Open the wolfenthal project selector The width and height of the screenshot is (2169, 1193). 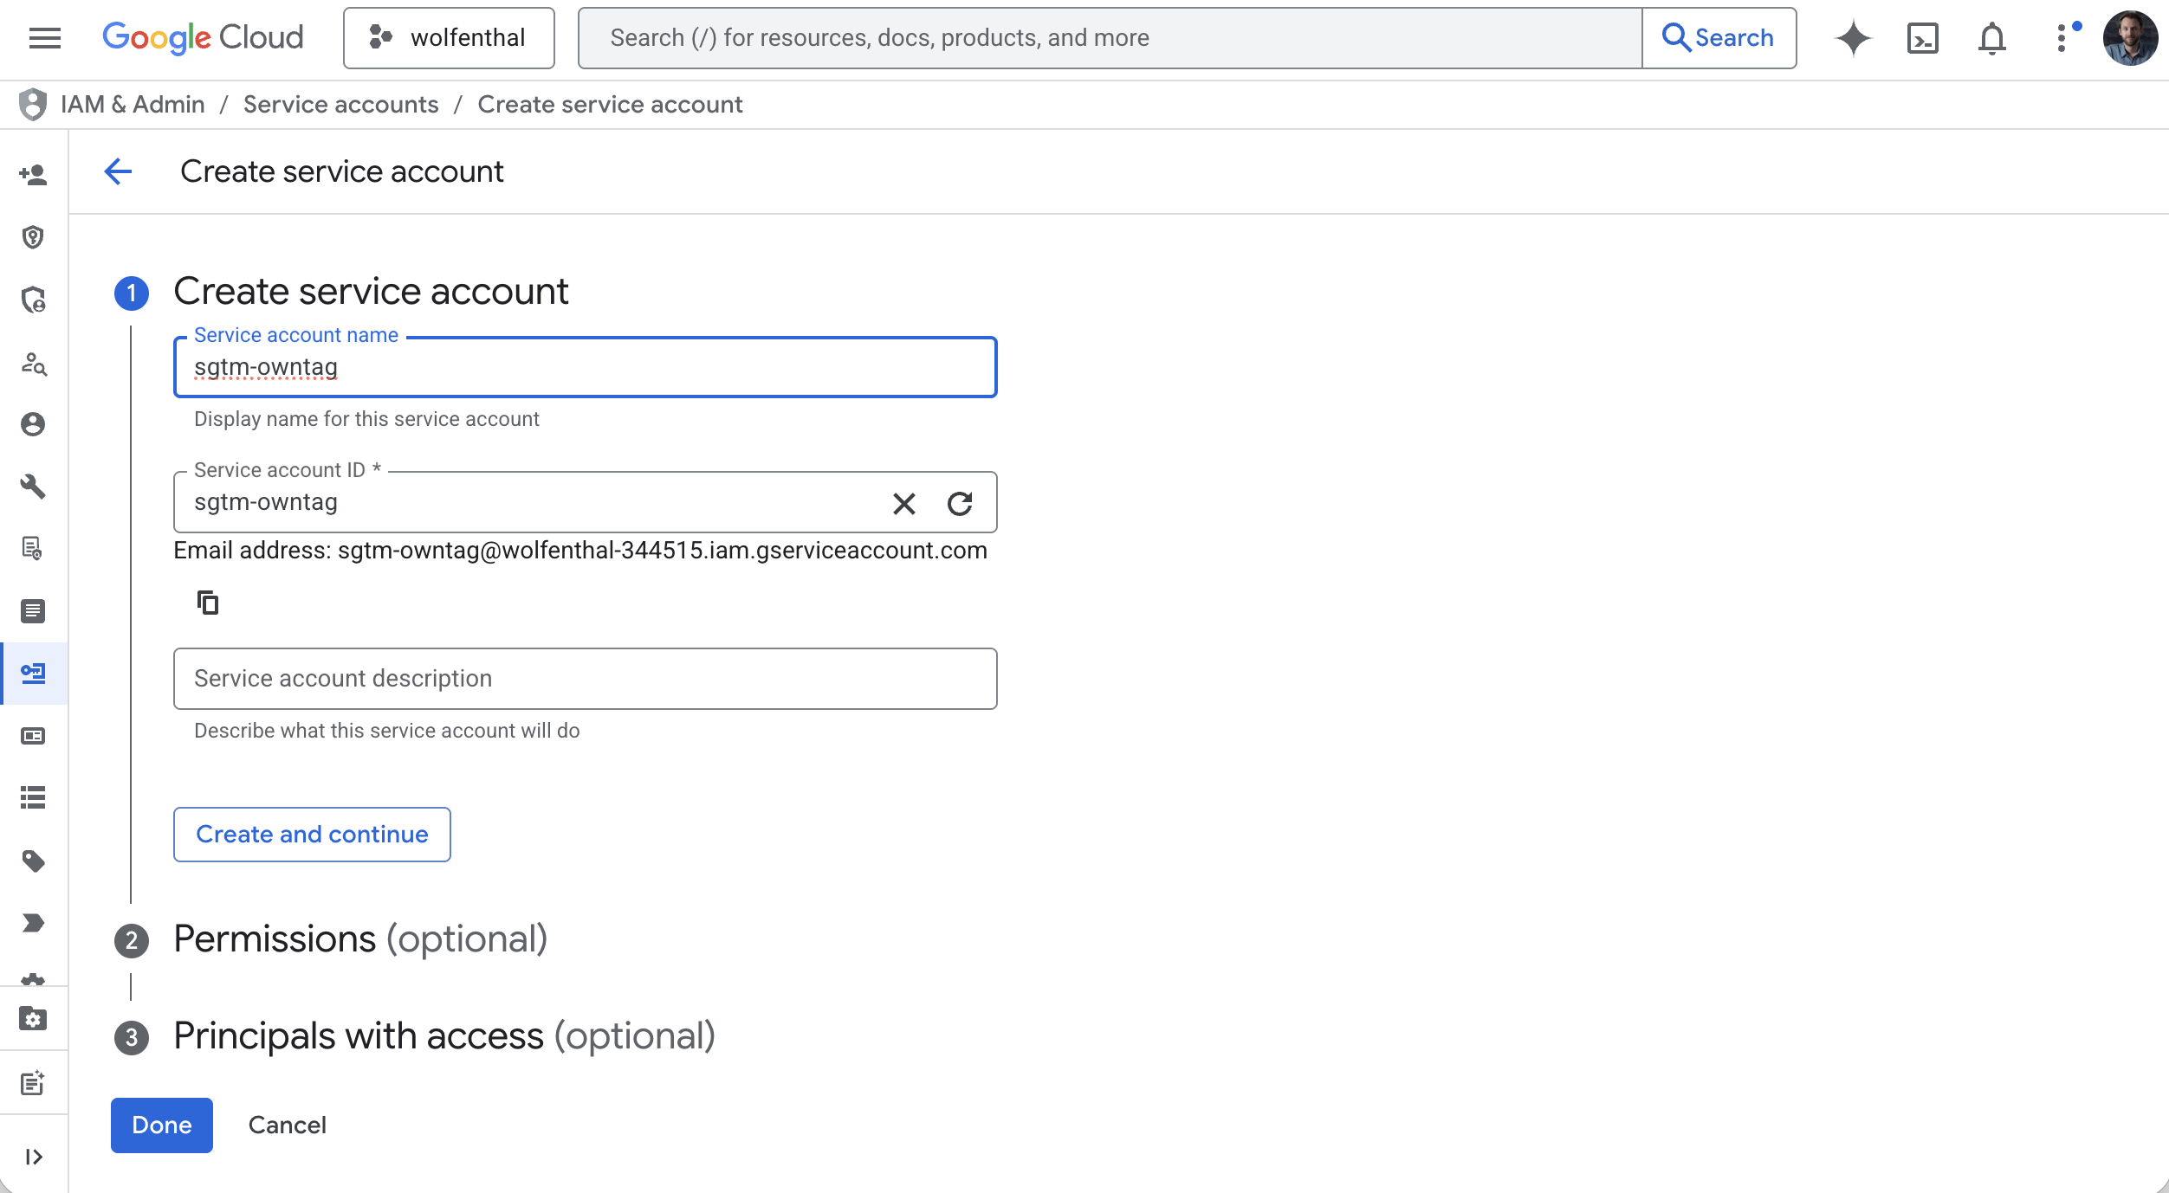449,38
